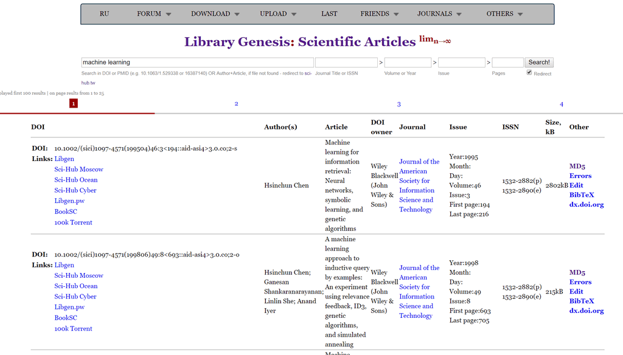The height and width of the screenshot is (355, 623).
Task: Open Sci-Hub Ocean link for 1998 article
Action: [x=76, y=286]
